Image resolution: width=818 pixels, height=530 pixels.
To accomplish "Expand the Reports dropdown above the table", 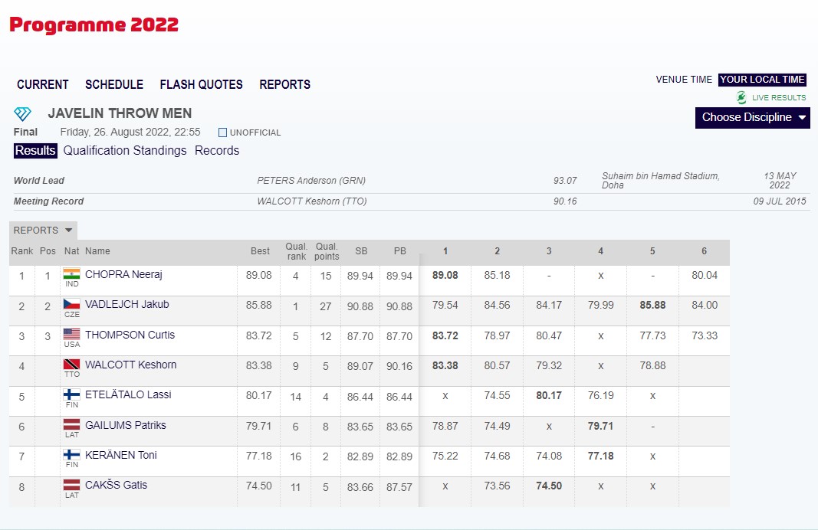I will click(x=43, y=231).
